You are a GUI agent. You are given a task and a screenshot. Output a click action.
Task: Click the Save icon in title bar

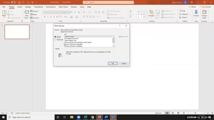(19, 2)
